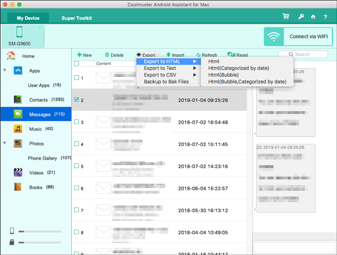The image size is (337, 255).
Task: Open Phone Gallery in sidebar
Action: 49,158
